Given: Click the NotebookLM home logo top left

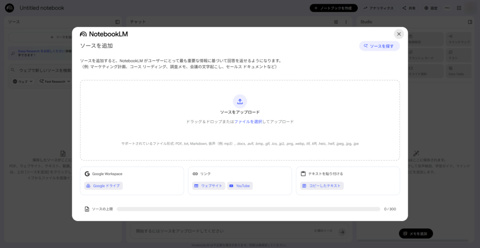Looking at the screenshot, I should click(9, 8).
